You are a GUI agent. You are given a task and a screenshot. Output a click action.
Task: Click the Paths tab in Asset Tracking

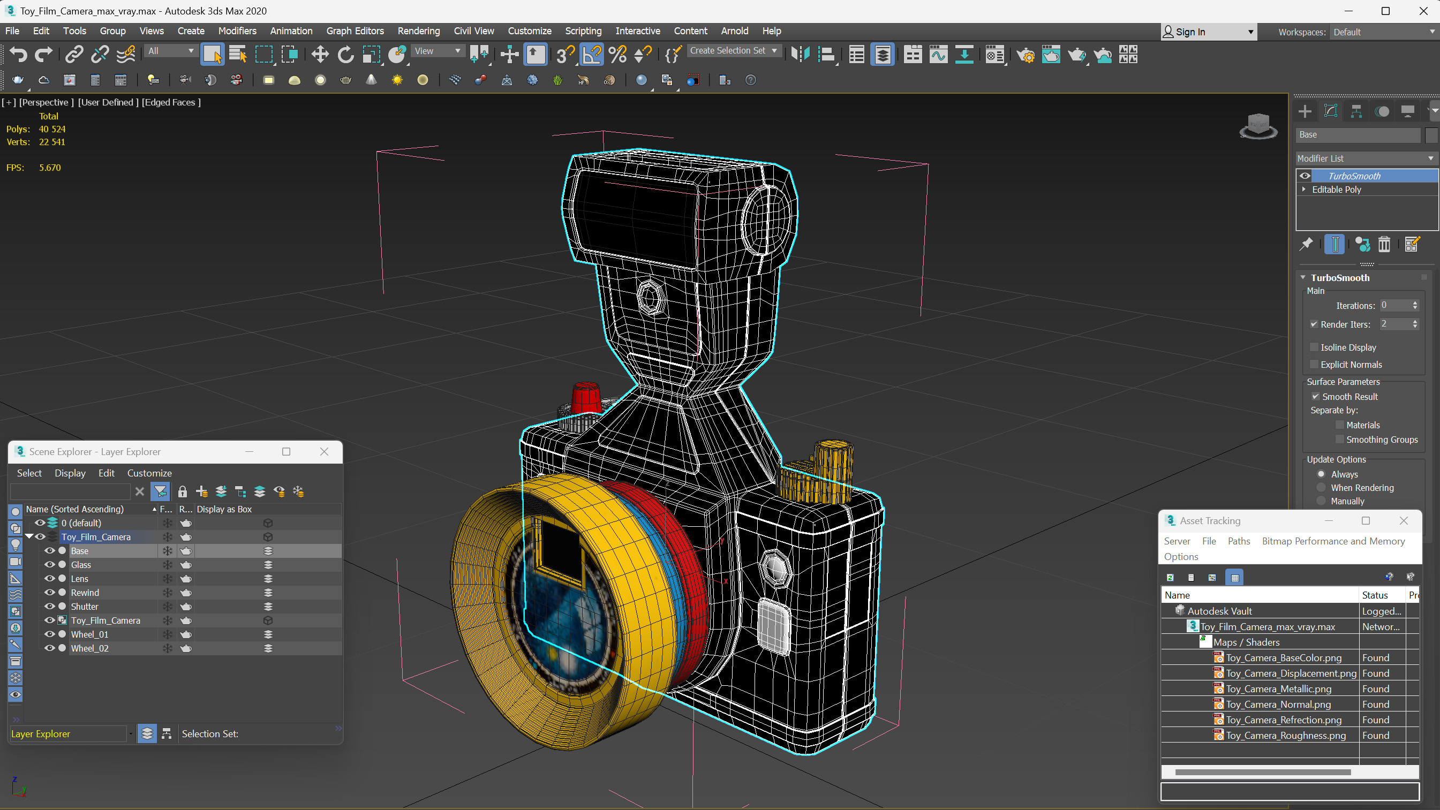pos(1239,541)
